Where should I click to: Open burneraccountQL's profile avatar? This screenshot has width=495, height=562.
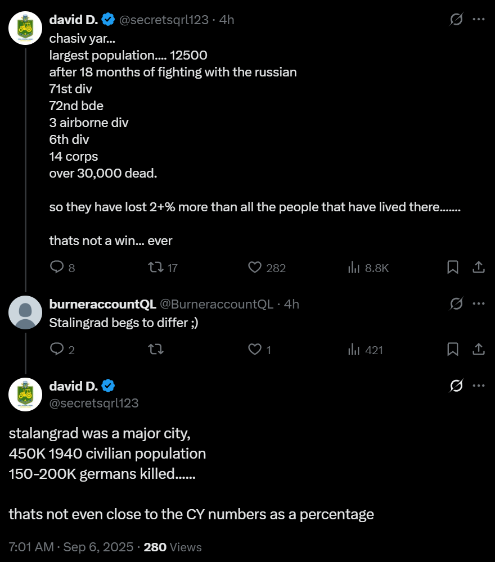tap(25, 312)
